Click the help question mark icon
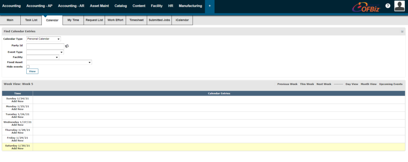The image size is (408, 162). pyautogui.click(x=388, y=6)
